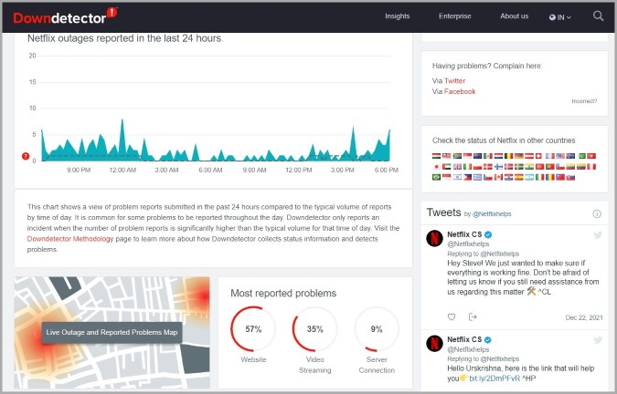The width and height of the screenshot is (617, 394).
Task: Select the Mexico flag
Action: pos(488,156)
